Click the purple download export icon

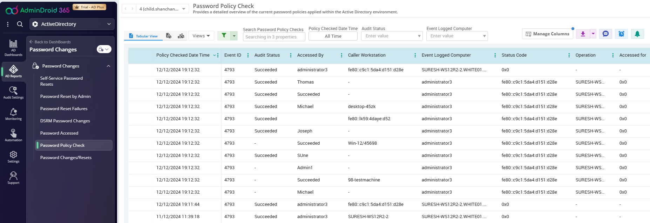tap(583, 34)
